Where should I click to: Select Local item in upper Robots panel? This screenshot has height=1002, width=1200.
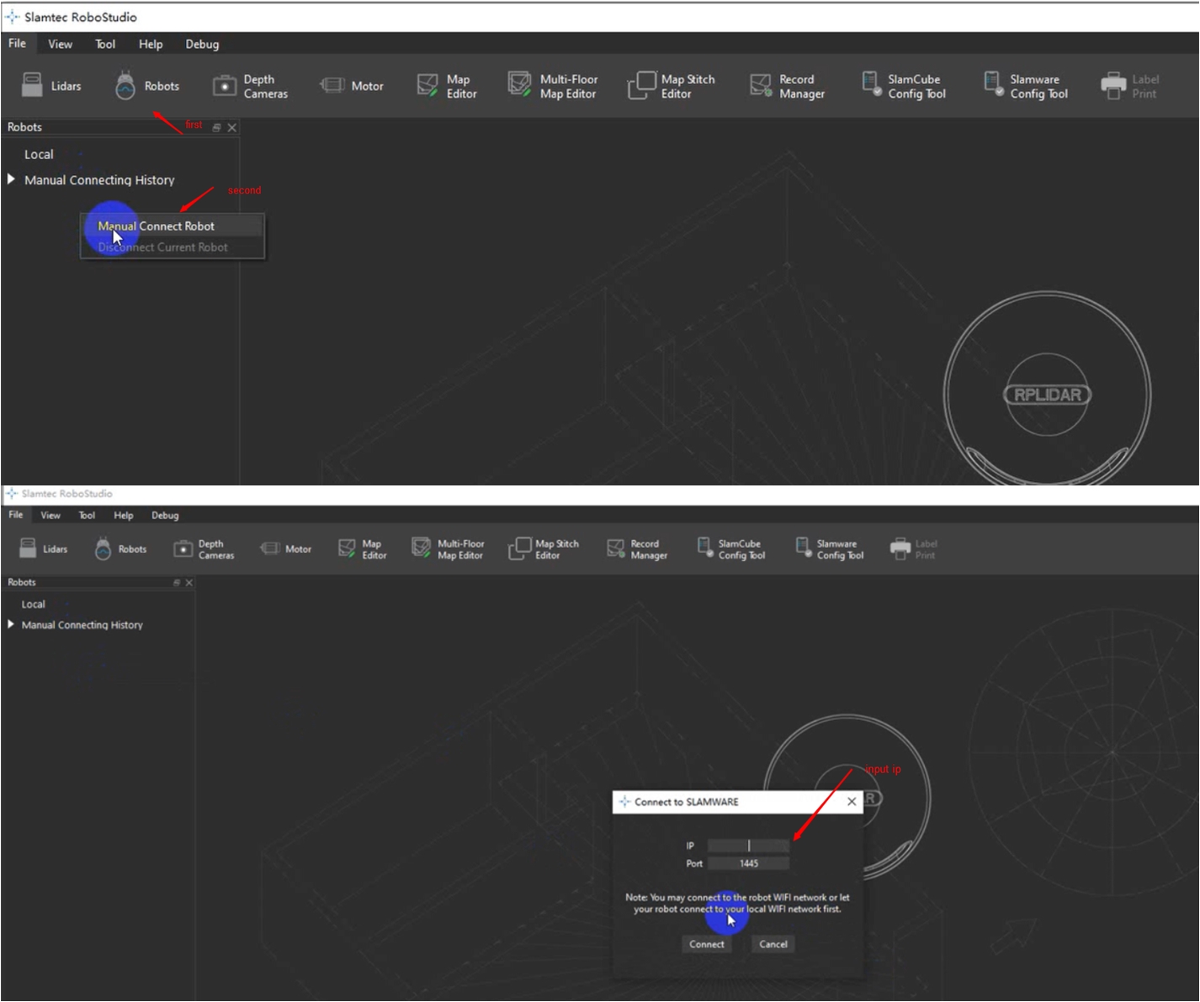click(x=39, y=155)
